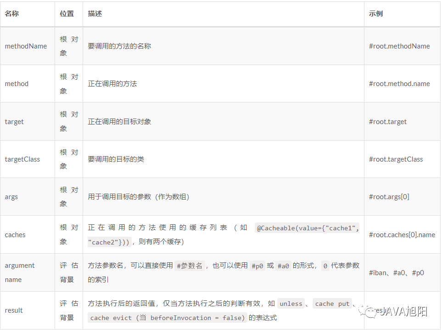
Task: Select the method row label
Action: [17, 83]
